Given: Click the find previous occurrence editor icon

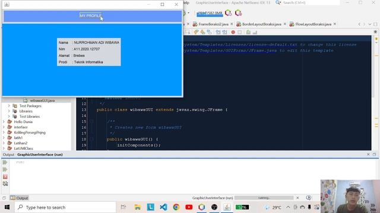Looking at the screenshot, I should [196, 32].
